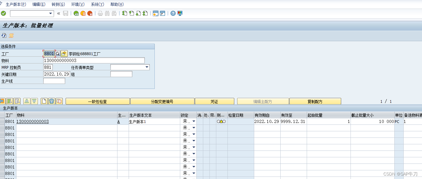Click the Generate Shortcut icon

tap(163, 13)
